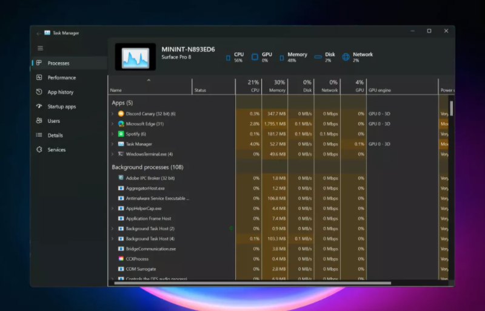Screen dimensions: 485x311
Task: Maximize the Task Manager window
Action: pyautogui.click(x=429, y=31)
